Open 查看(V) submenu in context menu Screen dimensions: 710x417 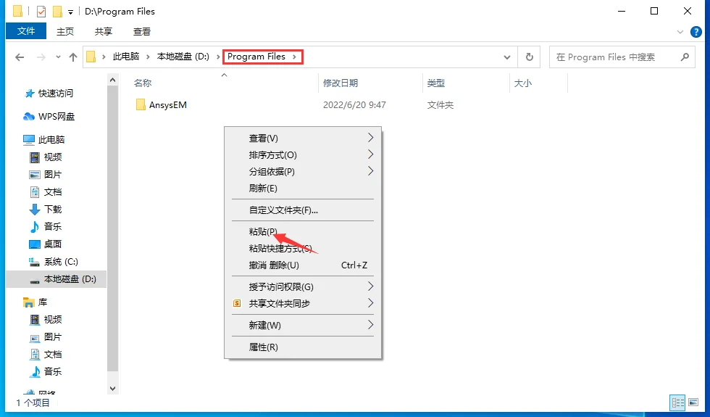303,139
